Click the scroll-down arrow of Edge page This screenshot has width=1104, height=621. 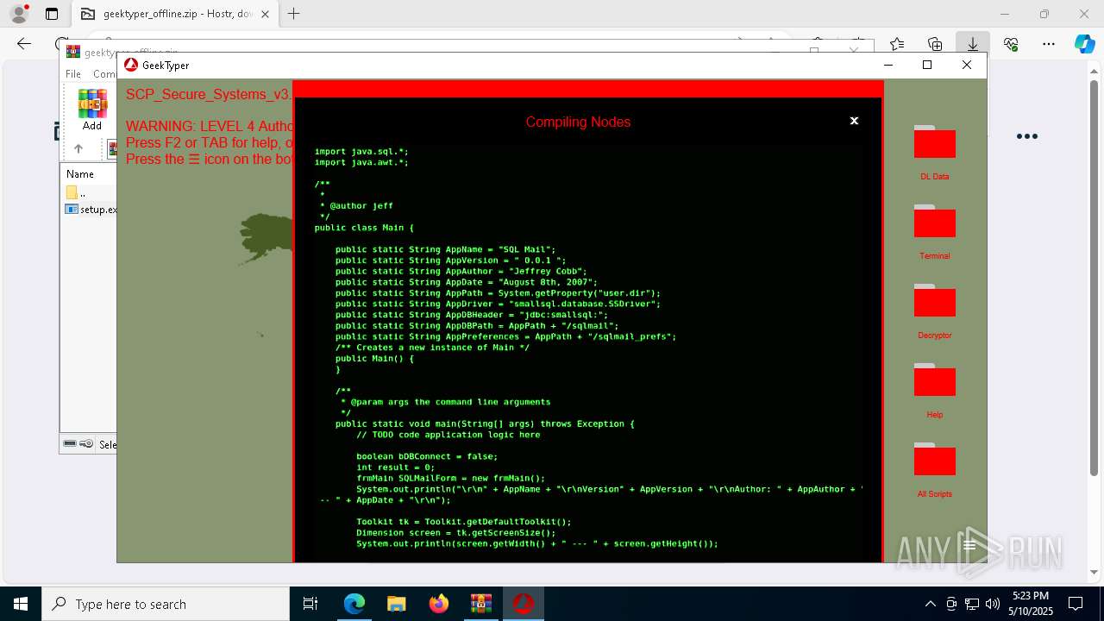pyautogui.click(x=1095, y=572)
